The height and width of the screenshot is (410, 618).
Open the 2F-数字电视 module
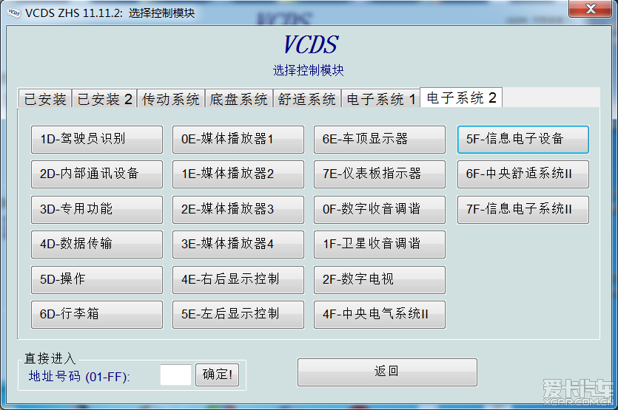(x=380, y=279)
